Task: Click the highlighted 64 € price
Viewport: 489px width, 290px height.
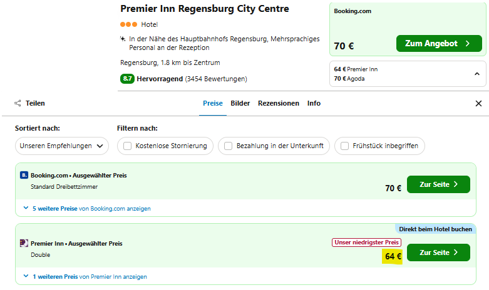Action: [x=393, y=256]
